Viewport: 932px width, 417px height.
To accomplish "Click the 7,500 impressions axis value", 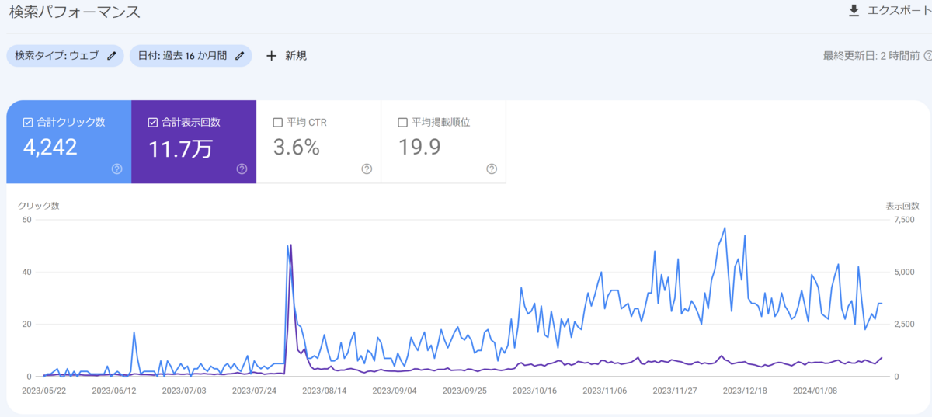I will (x=904, y=220).
